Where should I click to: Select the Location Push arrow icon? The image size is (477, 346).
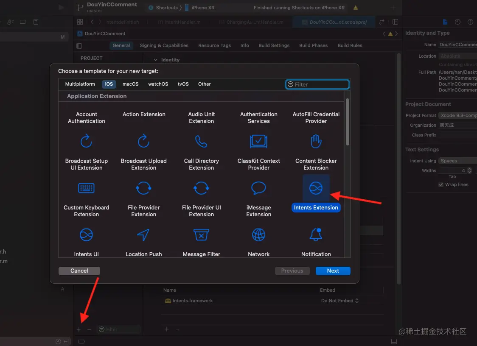143,235
